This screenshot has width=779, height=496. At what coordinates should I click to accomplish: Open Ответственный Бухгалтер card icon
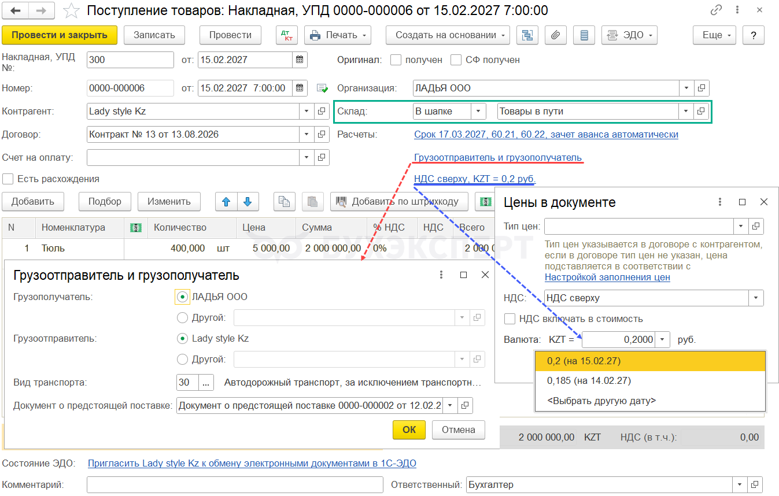pos(755,484)
